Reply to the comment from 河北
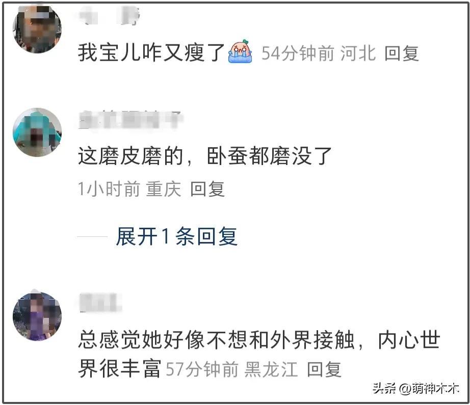This screenshot has height=405, width=470. pyautogui.click(x=401, y=53)
